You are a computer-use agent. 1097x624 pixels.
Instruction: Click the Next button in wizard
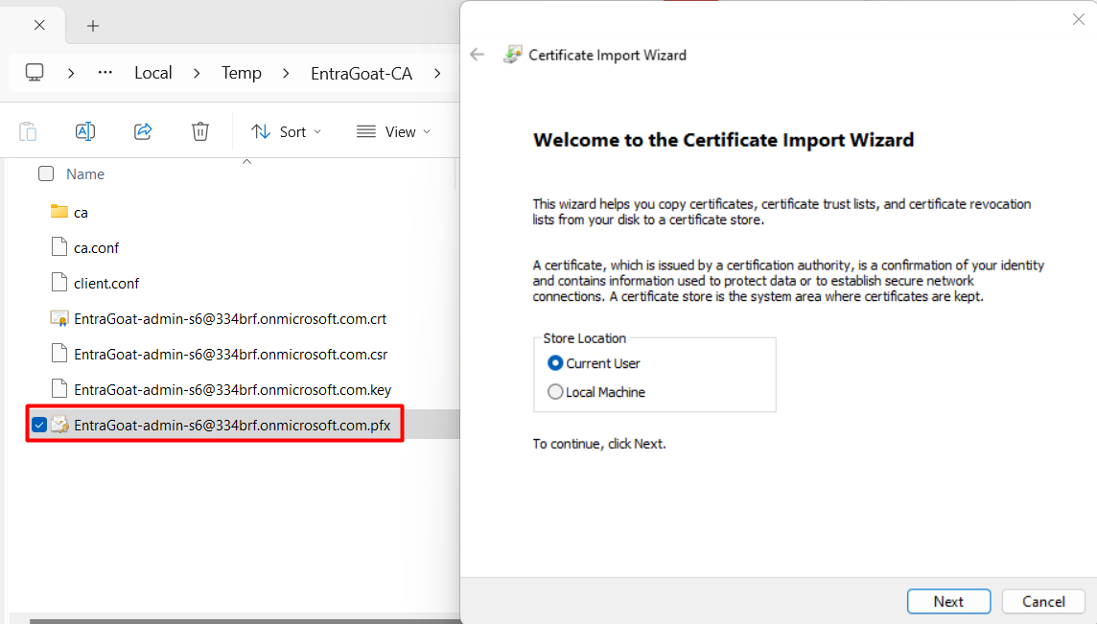coord(947,601)
